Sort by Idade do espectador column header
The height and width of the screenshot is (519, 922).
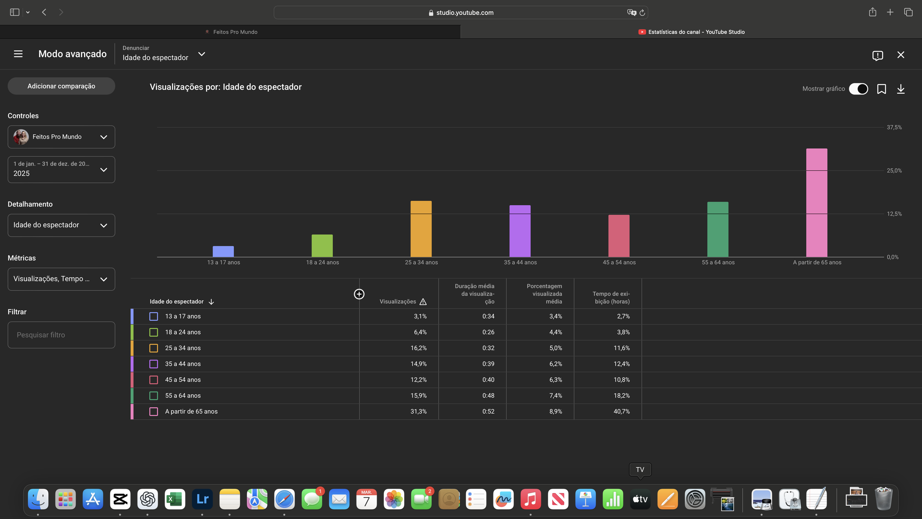pyautogui.click(x=177, y=302)
